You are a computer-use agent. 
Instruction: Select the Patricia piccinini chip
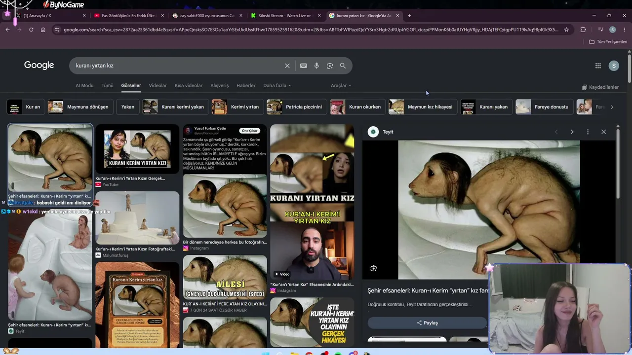(296, 106)
